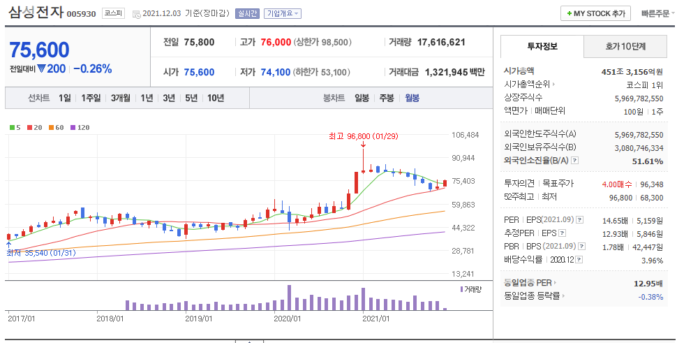
Task: Click the 2020/01 label on the chart axis
Action: click(287, 319)
